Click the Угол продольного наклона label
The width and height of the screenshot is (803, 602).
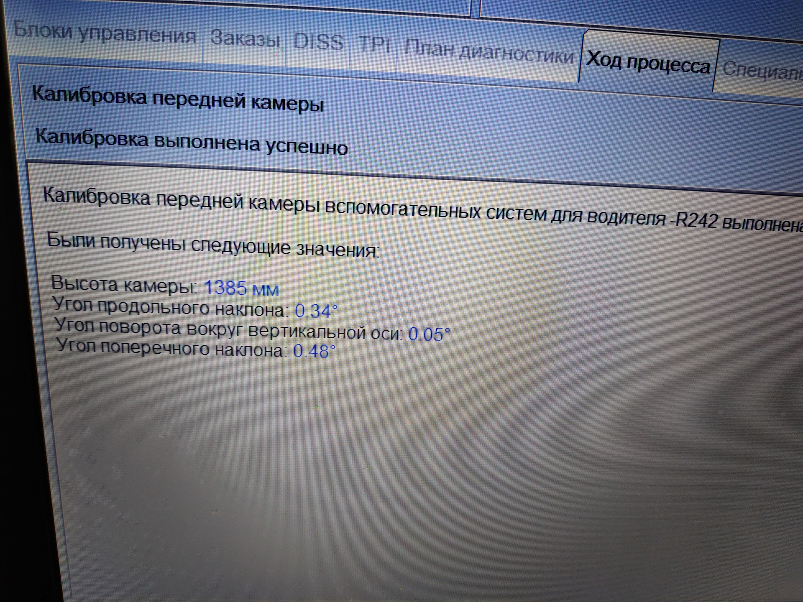point(171,308)
